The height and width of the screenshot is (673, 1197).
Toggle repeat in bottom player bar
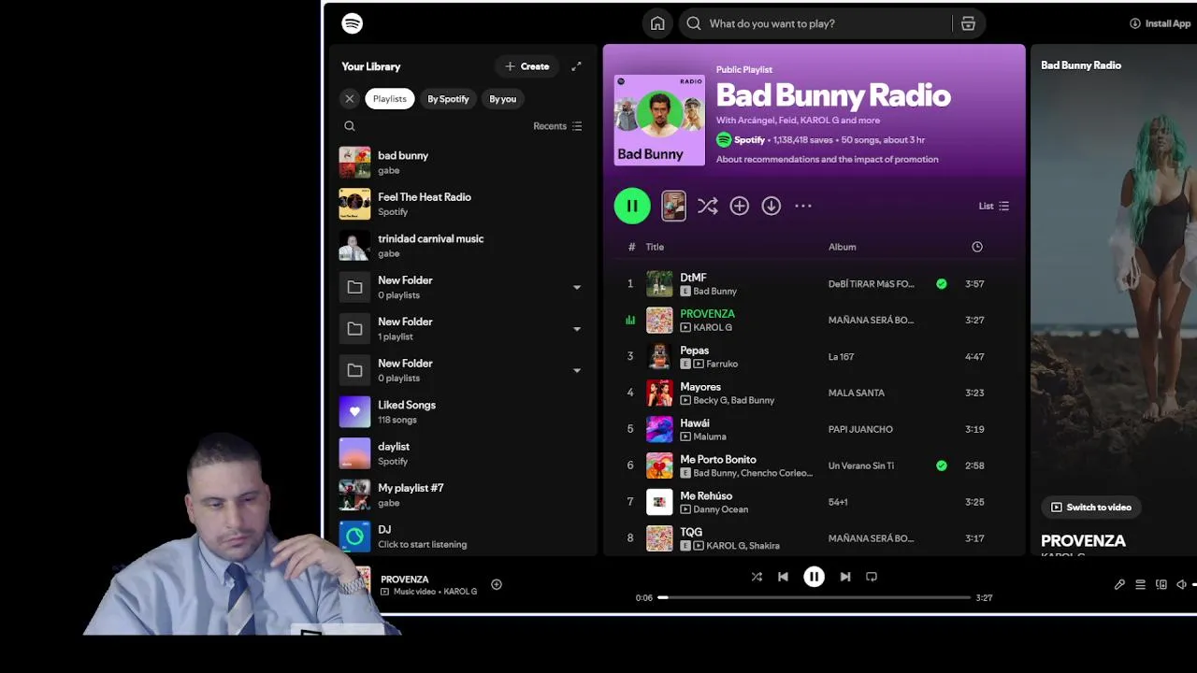872,577
